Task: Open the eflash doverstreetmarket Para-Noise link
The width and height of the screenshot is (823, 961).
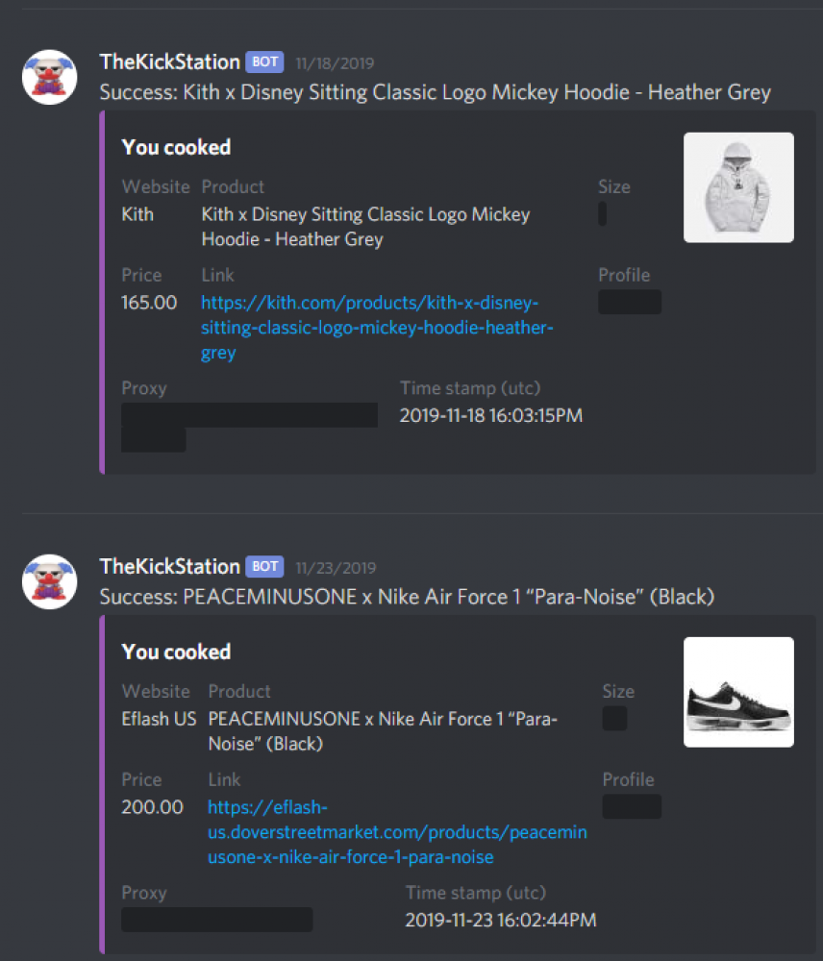Action: (x=397, y=831)
